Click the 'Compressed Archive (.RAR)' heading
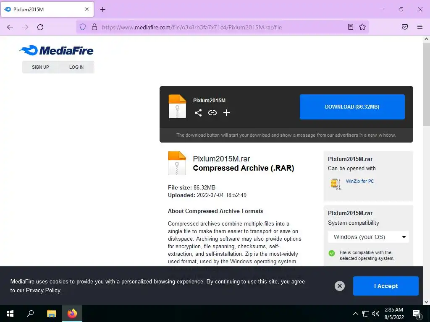This screenshot has height=322, width=430. point(244,168)
